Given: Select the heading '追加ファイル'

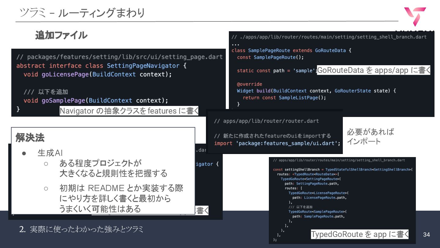Looking at the screenshot, I should coord(61,35).
